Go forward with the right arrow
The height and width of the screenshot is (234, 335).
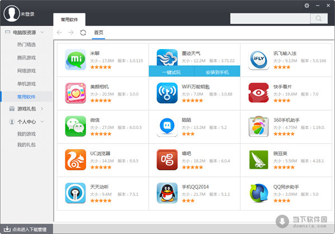tap(71, 32)
